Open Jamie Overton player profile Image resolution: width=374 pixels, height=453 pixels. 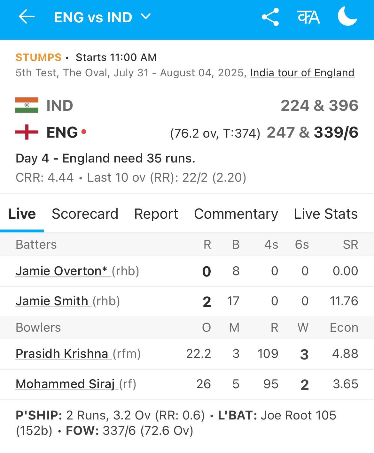(61, 271)
